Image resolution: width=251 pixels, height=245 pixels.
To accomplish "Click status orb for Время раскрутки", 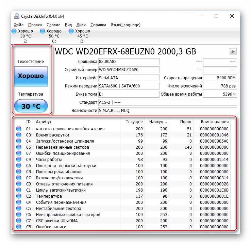I will pos(19,135).
